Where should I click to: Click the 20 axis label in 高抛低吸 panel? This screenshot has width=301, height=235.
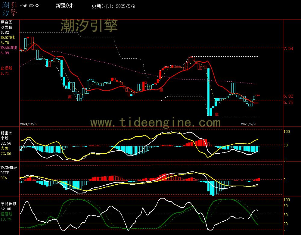pyautogui.click(x=286, y=224)
